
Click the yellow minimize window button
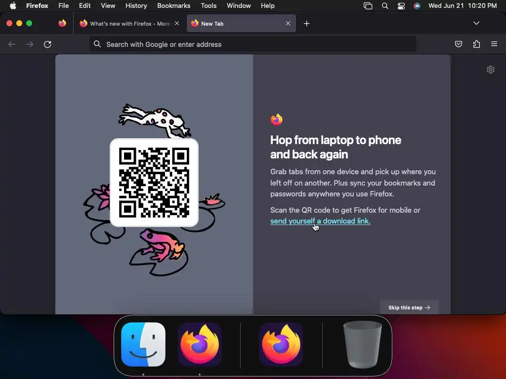[19, 23]
